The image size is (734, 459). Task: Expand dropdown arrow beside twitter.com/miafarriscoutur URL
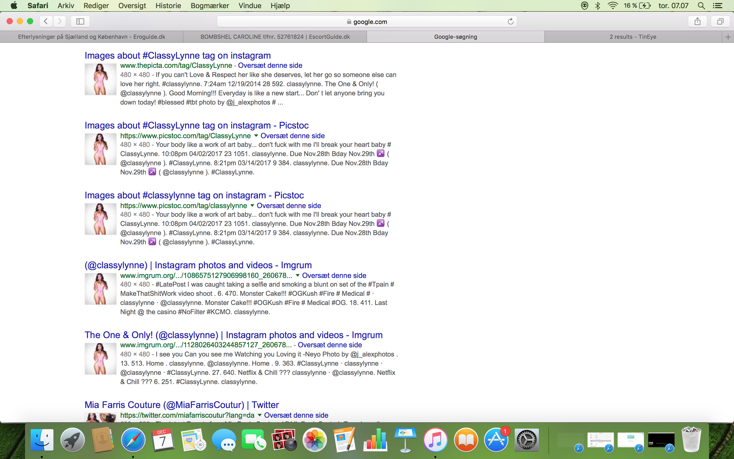coord(260,415)
